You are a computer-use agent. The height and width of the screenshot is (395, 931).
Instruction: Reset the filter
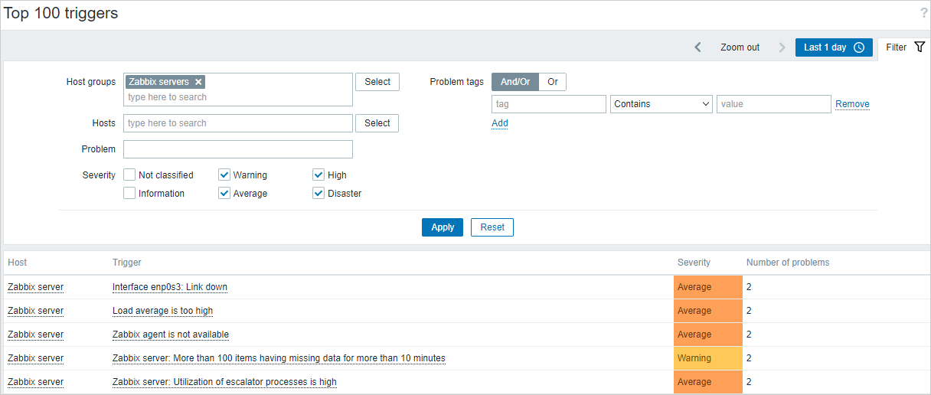pyautogui.click(x=492, y=227)
